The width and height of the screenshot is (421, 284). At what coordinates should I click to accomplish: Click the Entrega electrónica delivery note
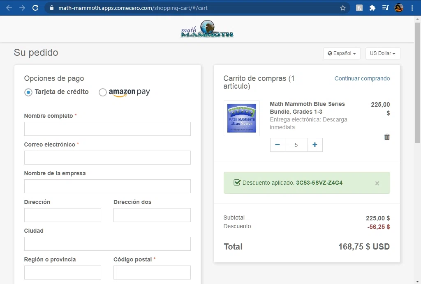pyautogui.click(x=308, y=123)
